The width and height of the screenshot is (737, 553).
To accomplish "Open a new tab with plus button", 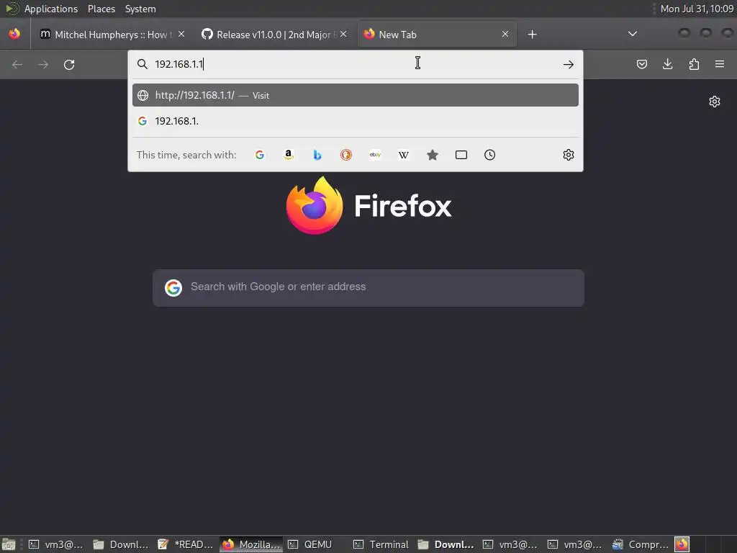I will coord(532,35).
